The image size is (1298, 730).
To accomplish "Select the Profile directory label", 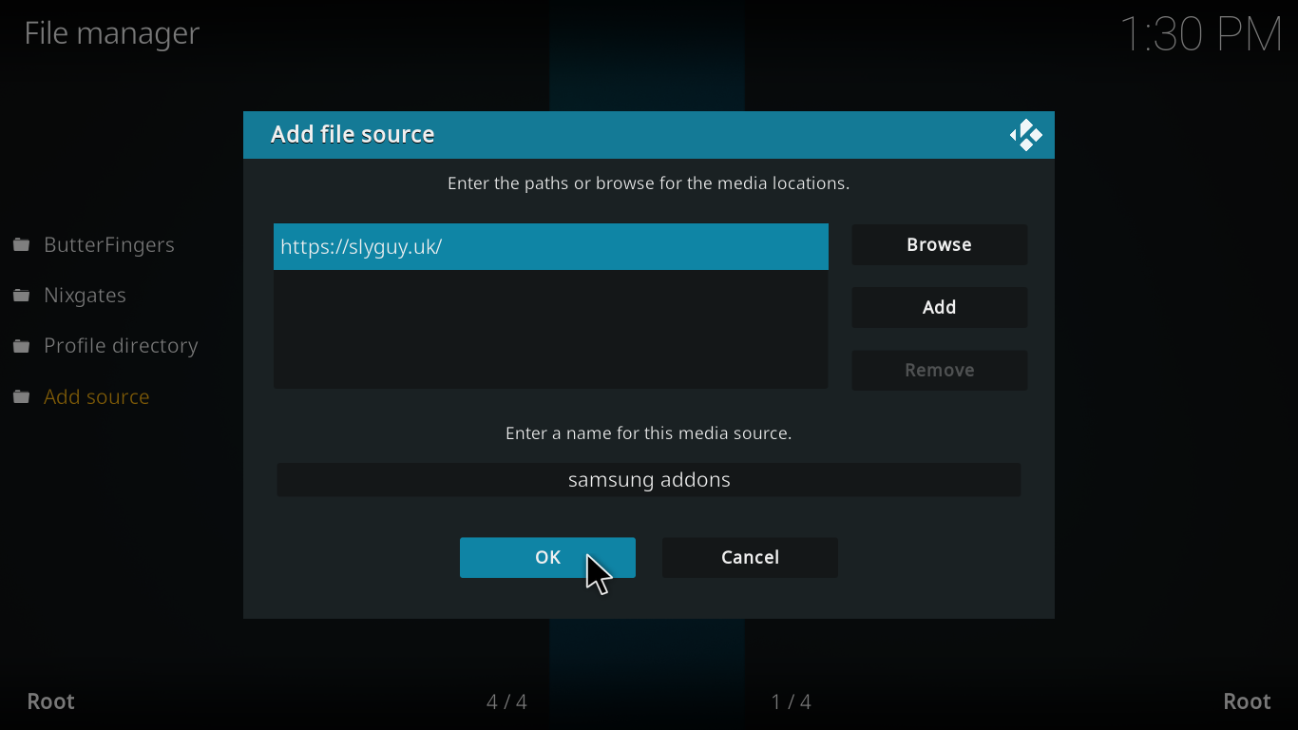I will pos(121,346).
